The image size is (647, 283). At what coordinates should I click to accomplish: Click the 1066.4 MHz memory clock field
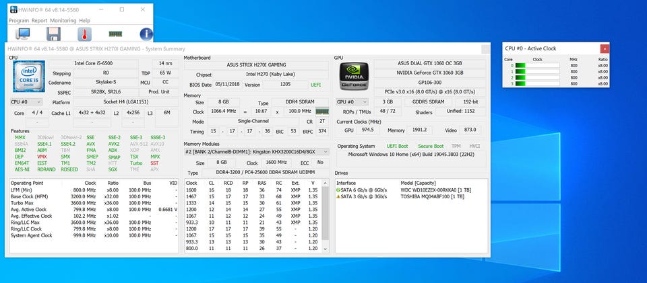(223, 112)
